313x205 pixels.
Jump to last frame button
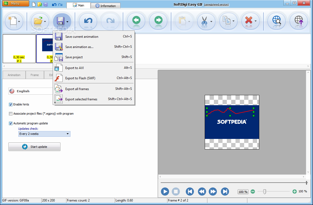(225, 192)
